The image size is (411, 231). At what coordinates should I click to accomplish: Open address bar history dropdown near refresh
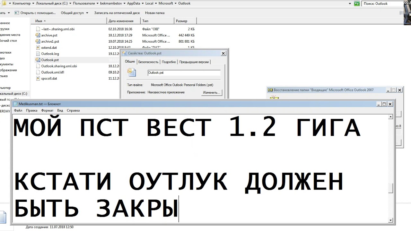tap(350, 4)
